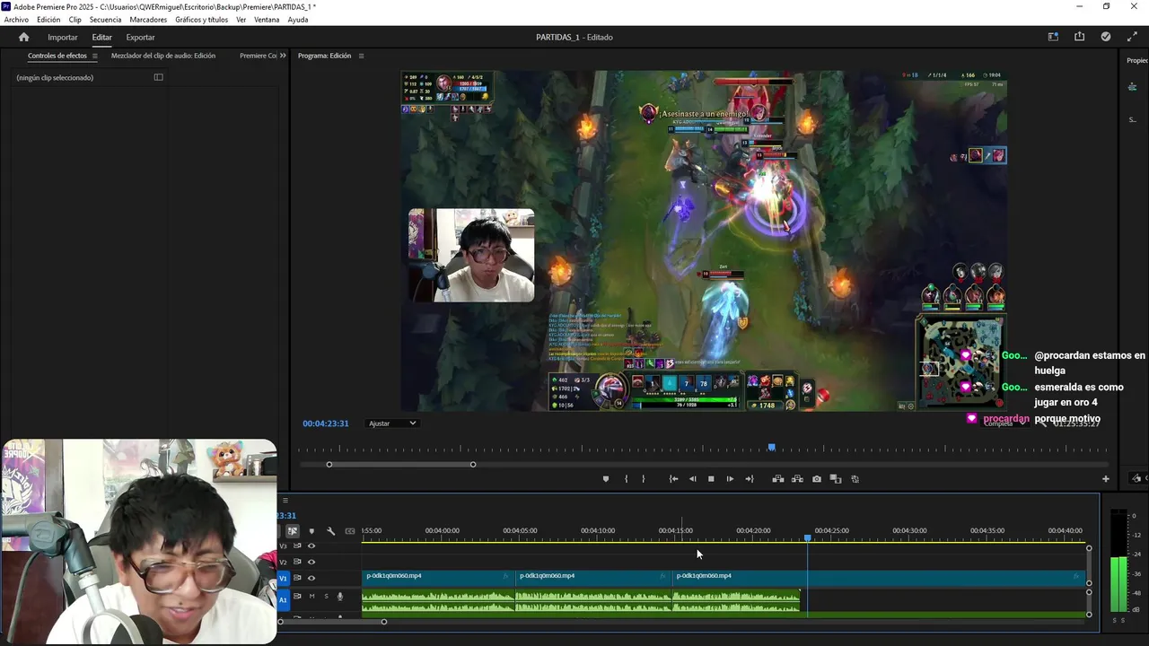Open the checkmark progress icon
Viewport: 1149px width, 646px height.
(1106, 37)
